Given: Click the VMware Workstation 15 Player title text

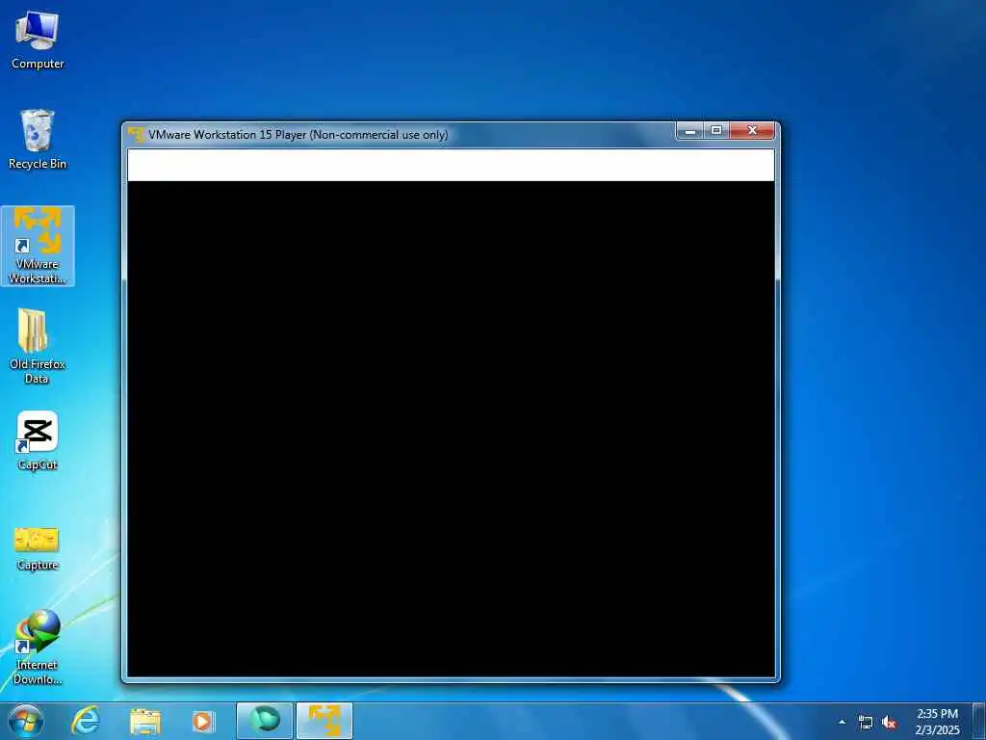Looking at the screenshot, I should [298, 135].
